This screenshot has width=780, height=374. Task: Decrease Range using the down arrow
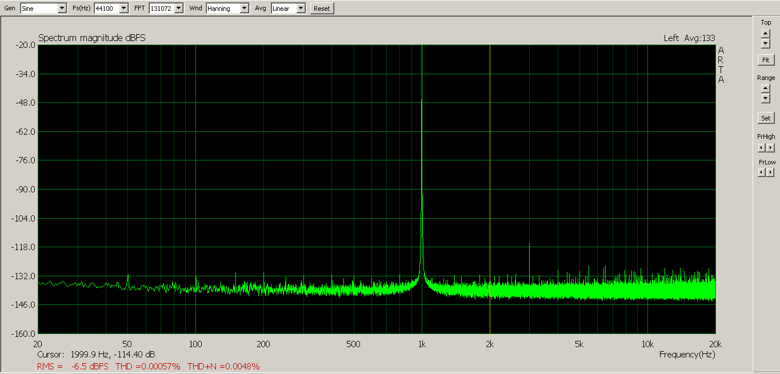point(766,98)
